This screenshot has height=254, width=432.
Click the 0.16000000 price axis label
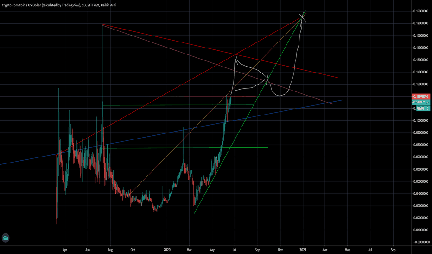tap(421, 48)
